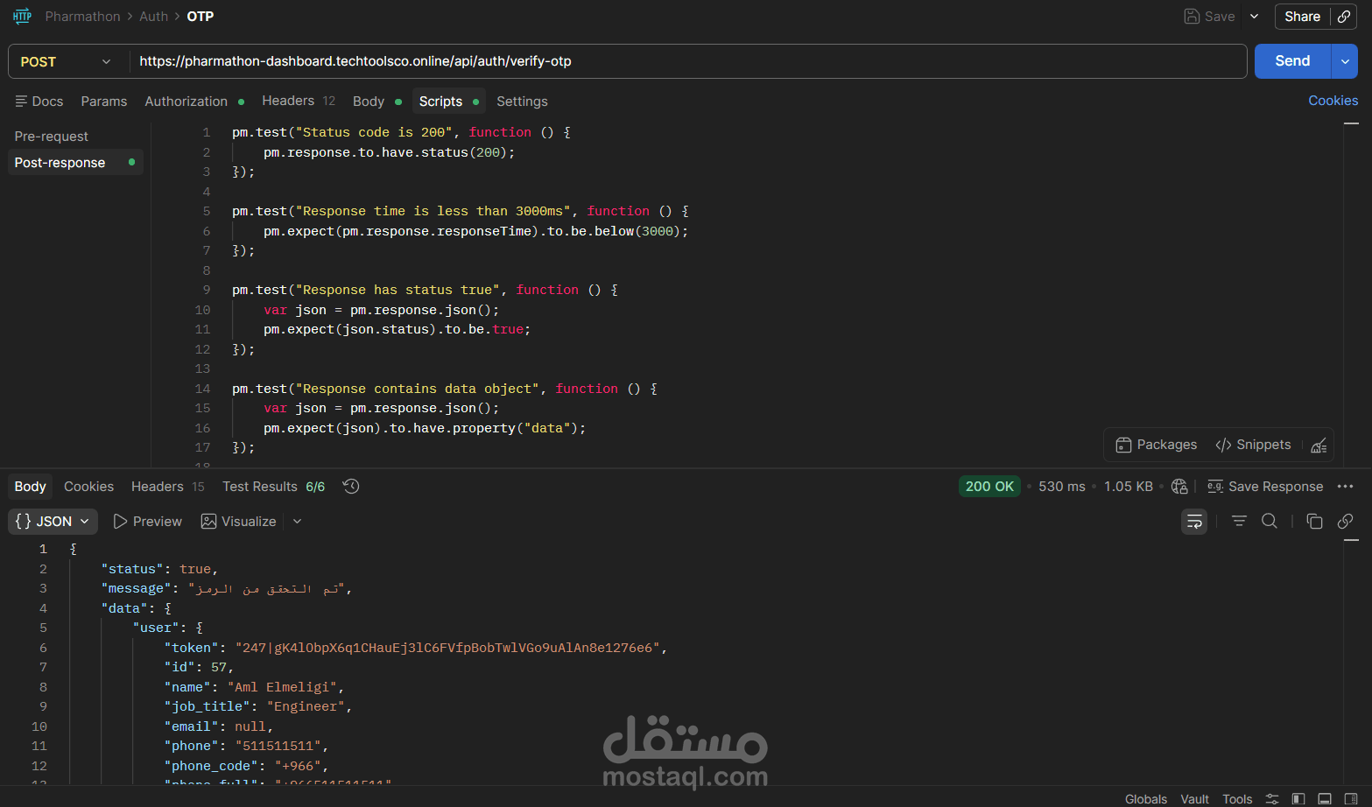Copy request link via Share chain icon
Screen dimensions: 1372x807
(x=1344, y=17)
